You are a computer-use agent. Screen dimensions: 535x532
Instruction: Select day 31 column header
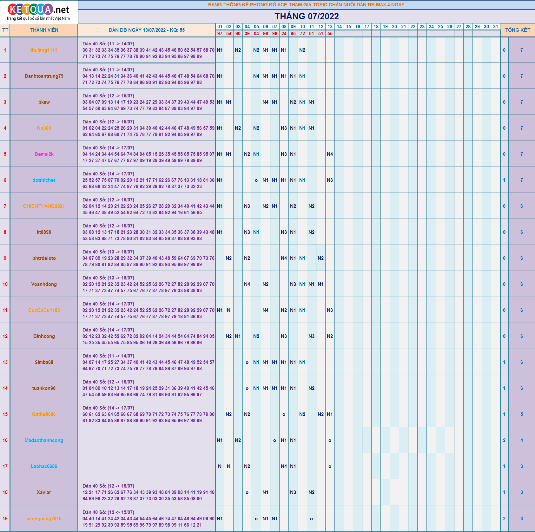(496, 27)
